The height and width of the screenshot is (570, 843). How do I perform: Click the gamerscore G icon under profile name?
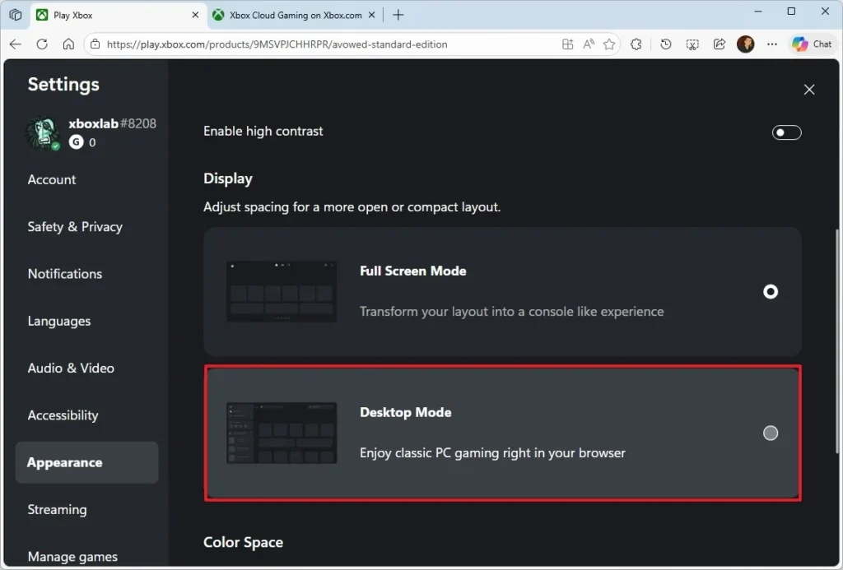76,141
